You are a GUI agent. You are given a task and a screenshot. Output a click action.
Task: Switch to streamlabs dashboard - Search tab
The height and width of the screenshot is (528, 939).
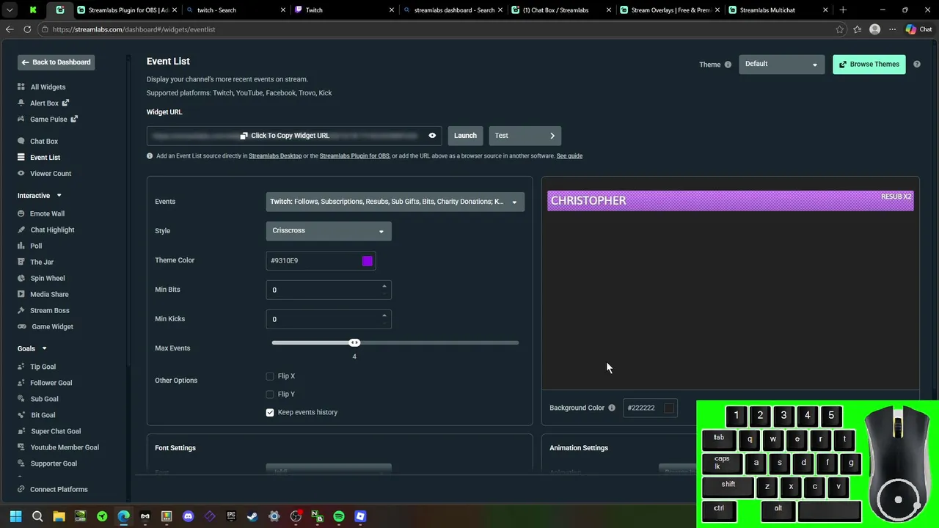pyautogui.click(x=453, y=10)
